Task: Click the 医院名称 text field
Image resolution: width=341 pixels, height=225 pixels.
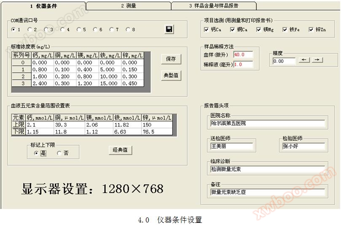Action: [x=268, y=123]
